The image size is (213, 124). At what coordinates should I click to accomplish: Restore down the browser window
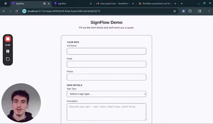[204, 3]
